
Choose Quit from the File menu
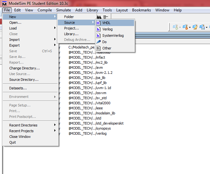coord(30,142)
